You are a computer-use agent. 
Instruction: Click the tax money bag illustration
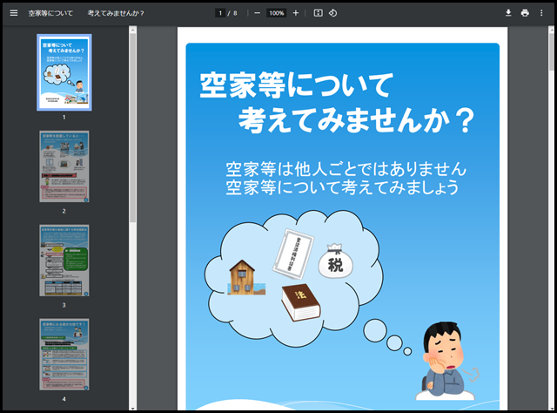pyautogui.click(x=335, y=261)
